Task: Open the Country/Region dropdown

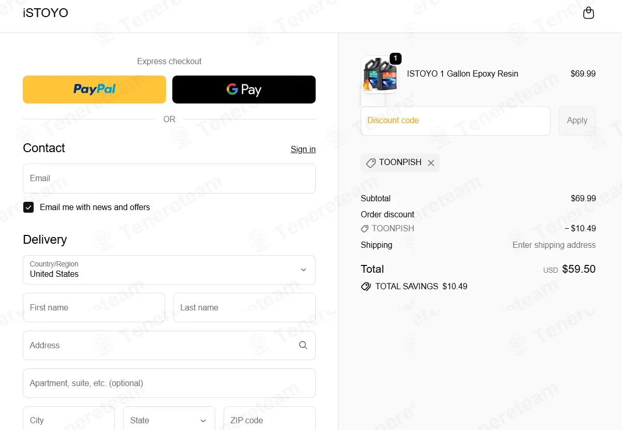Action: 169,270
